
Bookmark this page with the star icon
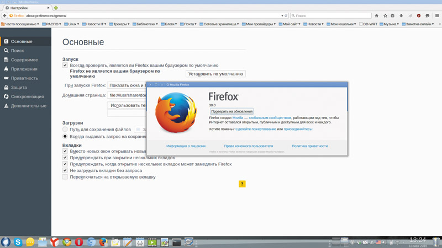pyautogui.click(x=385, y=16)
